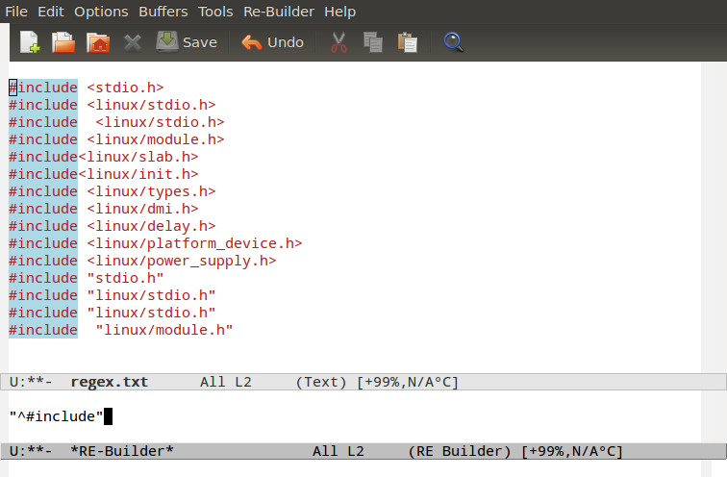Viewport: 727px width, 477px height.
Task: Start search with magnifying glass icon
Action: click(x=454, y=42)
